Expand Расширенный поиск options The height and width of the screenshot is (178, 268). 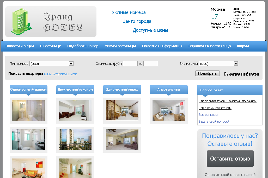(x=241, y=74)
